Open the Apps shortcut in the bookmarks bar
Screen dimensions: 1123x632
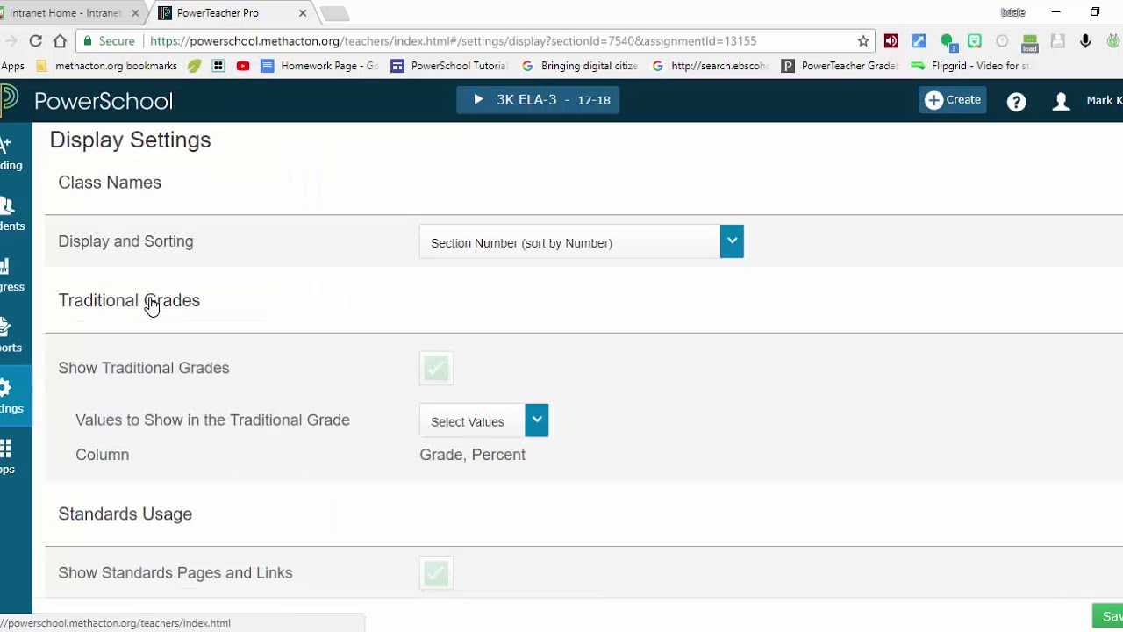point(12,66)
